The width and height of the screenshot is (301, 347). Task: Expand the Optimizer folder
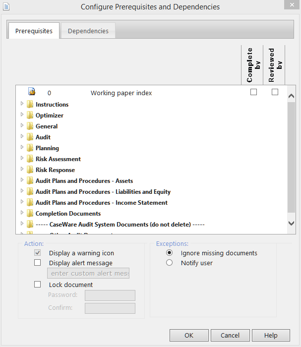coord(22,114)
